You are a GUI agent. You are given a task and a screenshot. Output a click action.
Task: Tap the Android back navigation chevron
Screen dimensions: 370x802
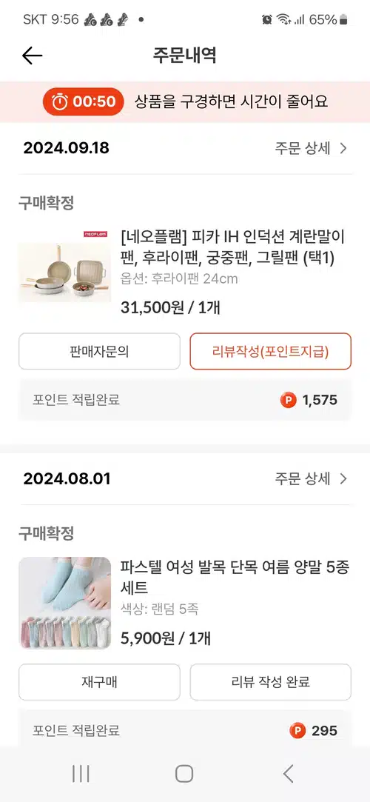pyautogui.click(x=289, y=773)
